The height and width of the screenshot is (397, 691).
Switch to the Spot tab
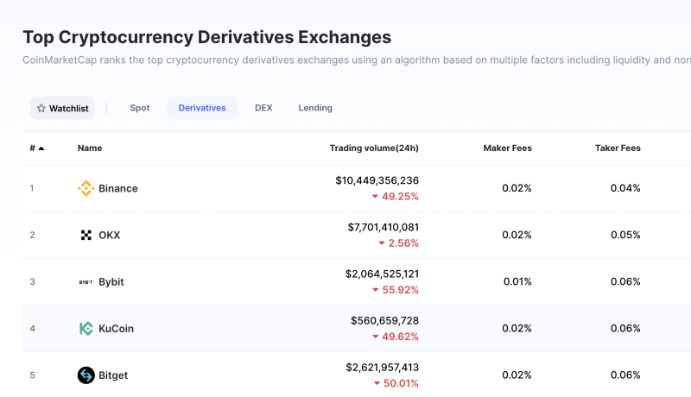click(x=140, y=108)
